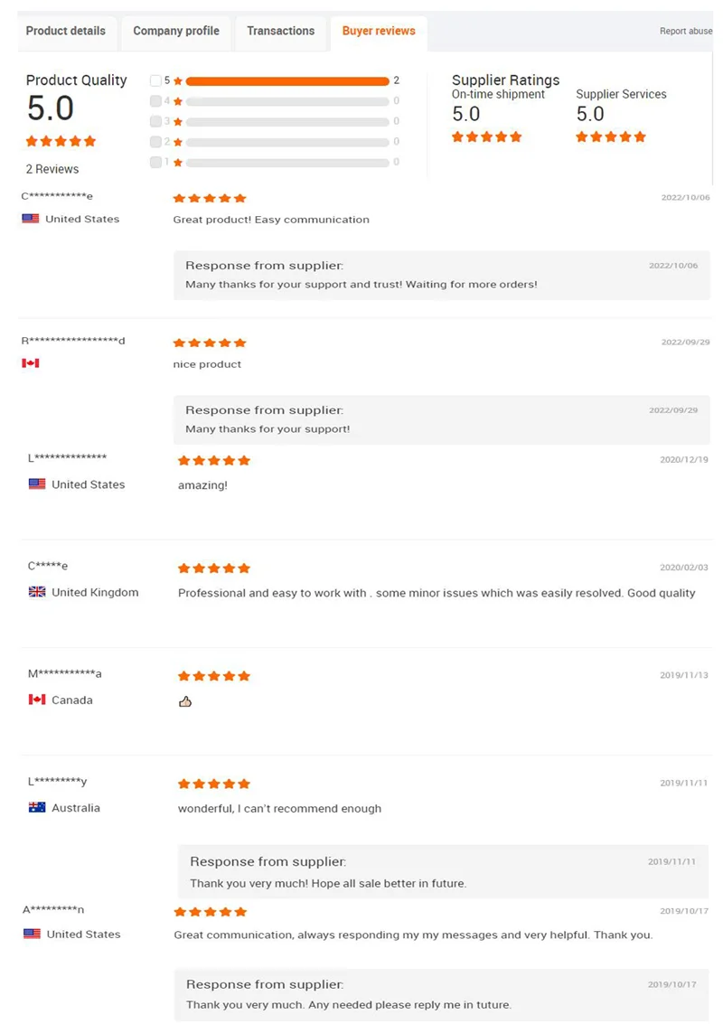The image size is (723, 1024).
Task: Check the 3-star filter checkbox
Action: [x=155, y=121]
